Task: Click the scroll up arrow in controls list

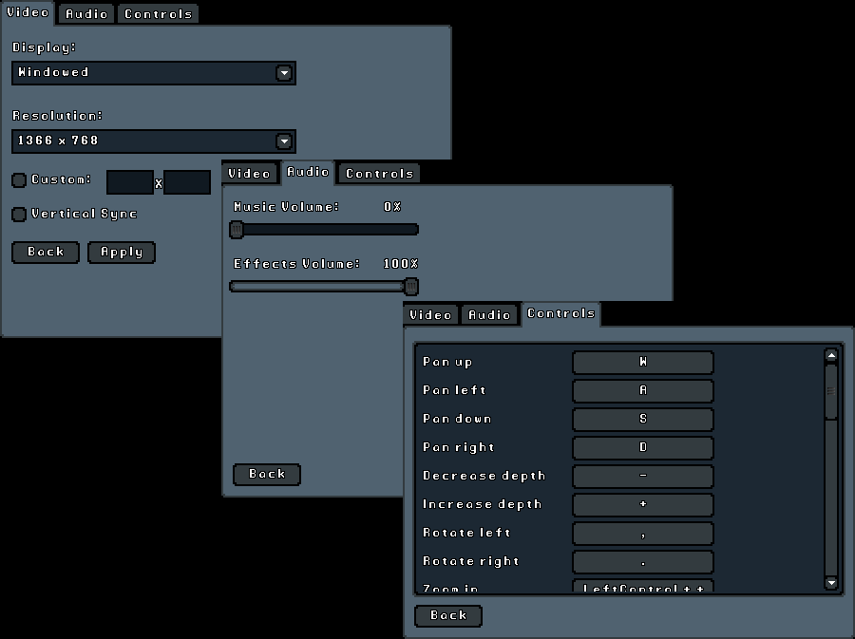Action: tap(831, 356)
